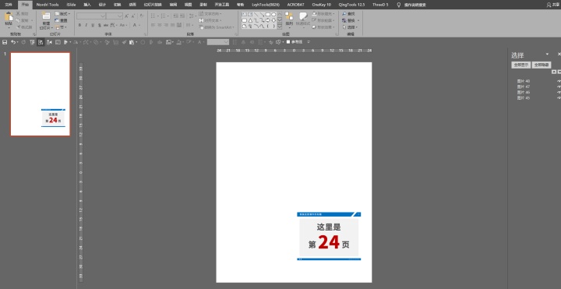Toggle visibility eye for 图片 47

point(559,86)
